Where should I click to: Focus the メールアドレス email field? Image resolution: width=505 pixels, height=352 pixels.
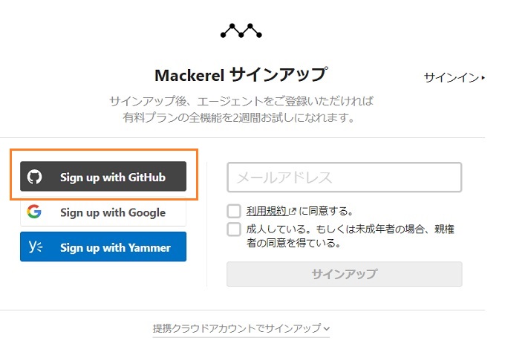[345, 177]
